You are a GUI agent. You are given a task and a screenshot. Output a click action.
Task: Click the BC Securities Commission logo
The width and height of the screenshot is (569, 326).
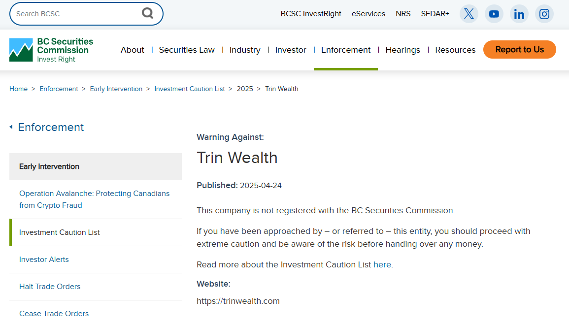[51, 50]
